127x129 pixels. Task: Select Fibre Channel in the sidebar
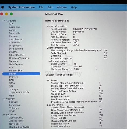17,55
